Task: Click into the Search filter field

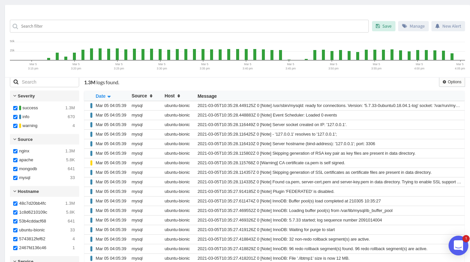Action: tap(189, 26)
